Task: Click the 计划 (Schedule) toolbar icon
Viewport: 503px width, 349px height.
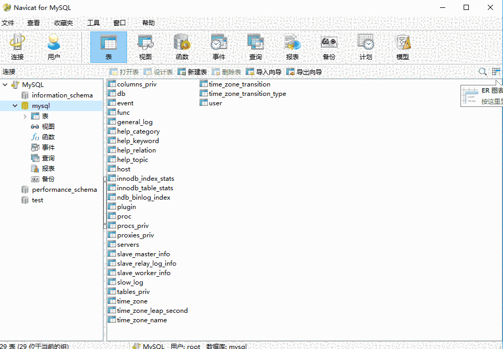Action: coord(365,47)
